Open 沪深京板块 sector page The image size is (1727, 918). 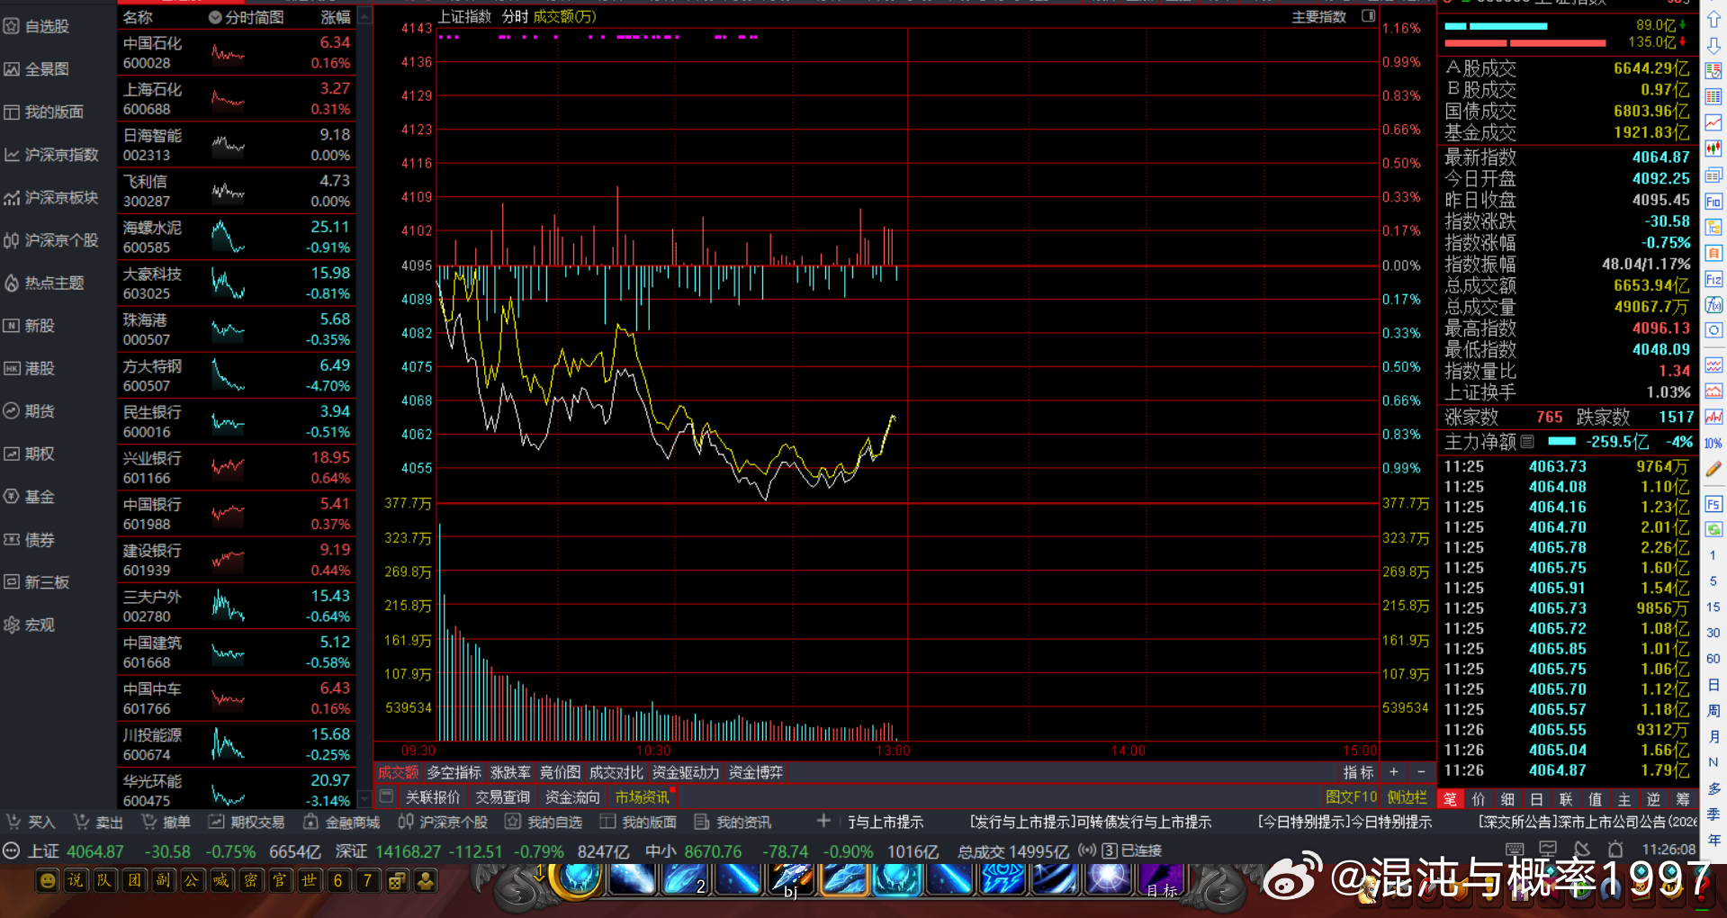click(x=51, y=197)
